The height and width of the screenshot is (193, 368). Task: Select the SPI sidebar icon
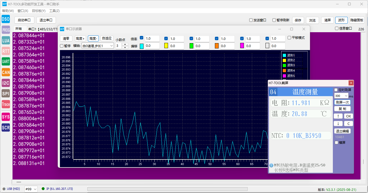6,94
